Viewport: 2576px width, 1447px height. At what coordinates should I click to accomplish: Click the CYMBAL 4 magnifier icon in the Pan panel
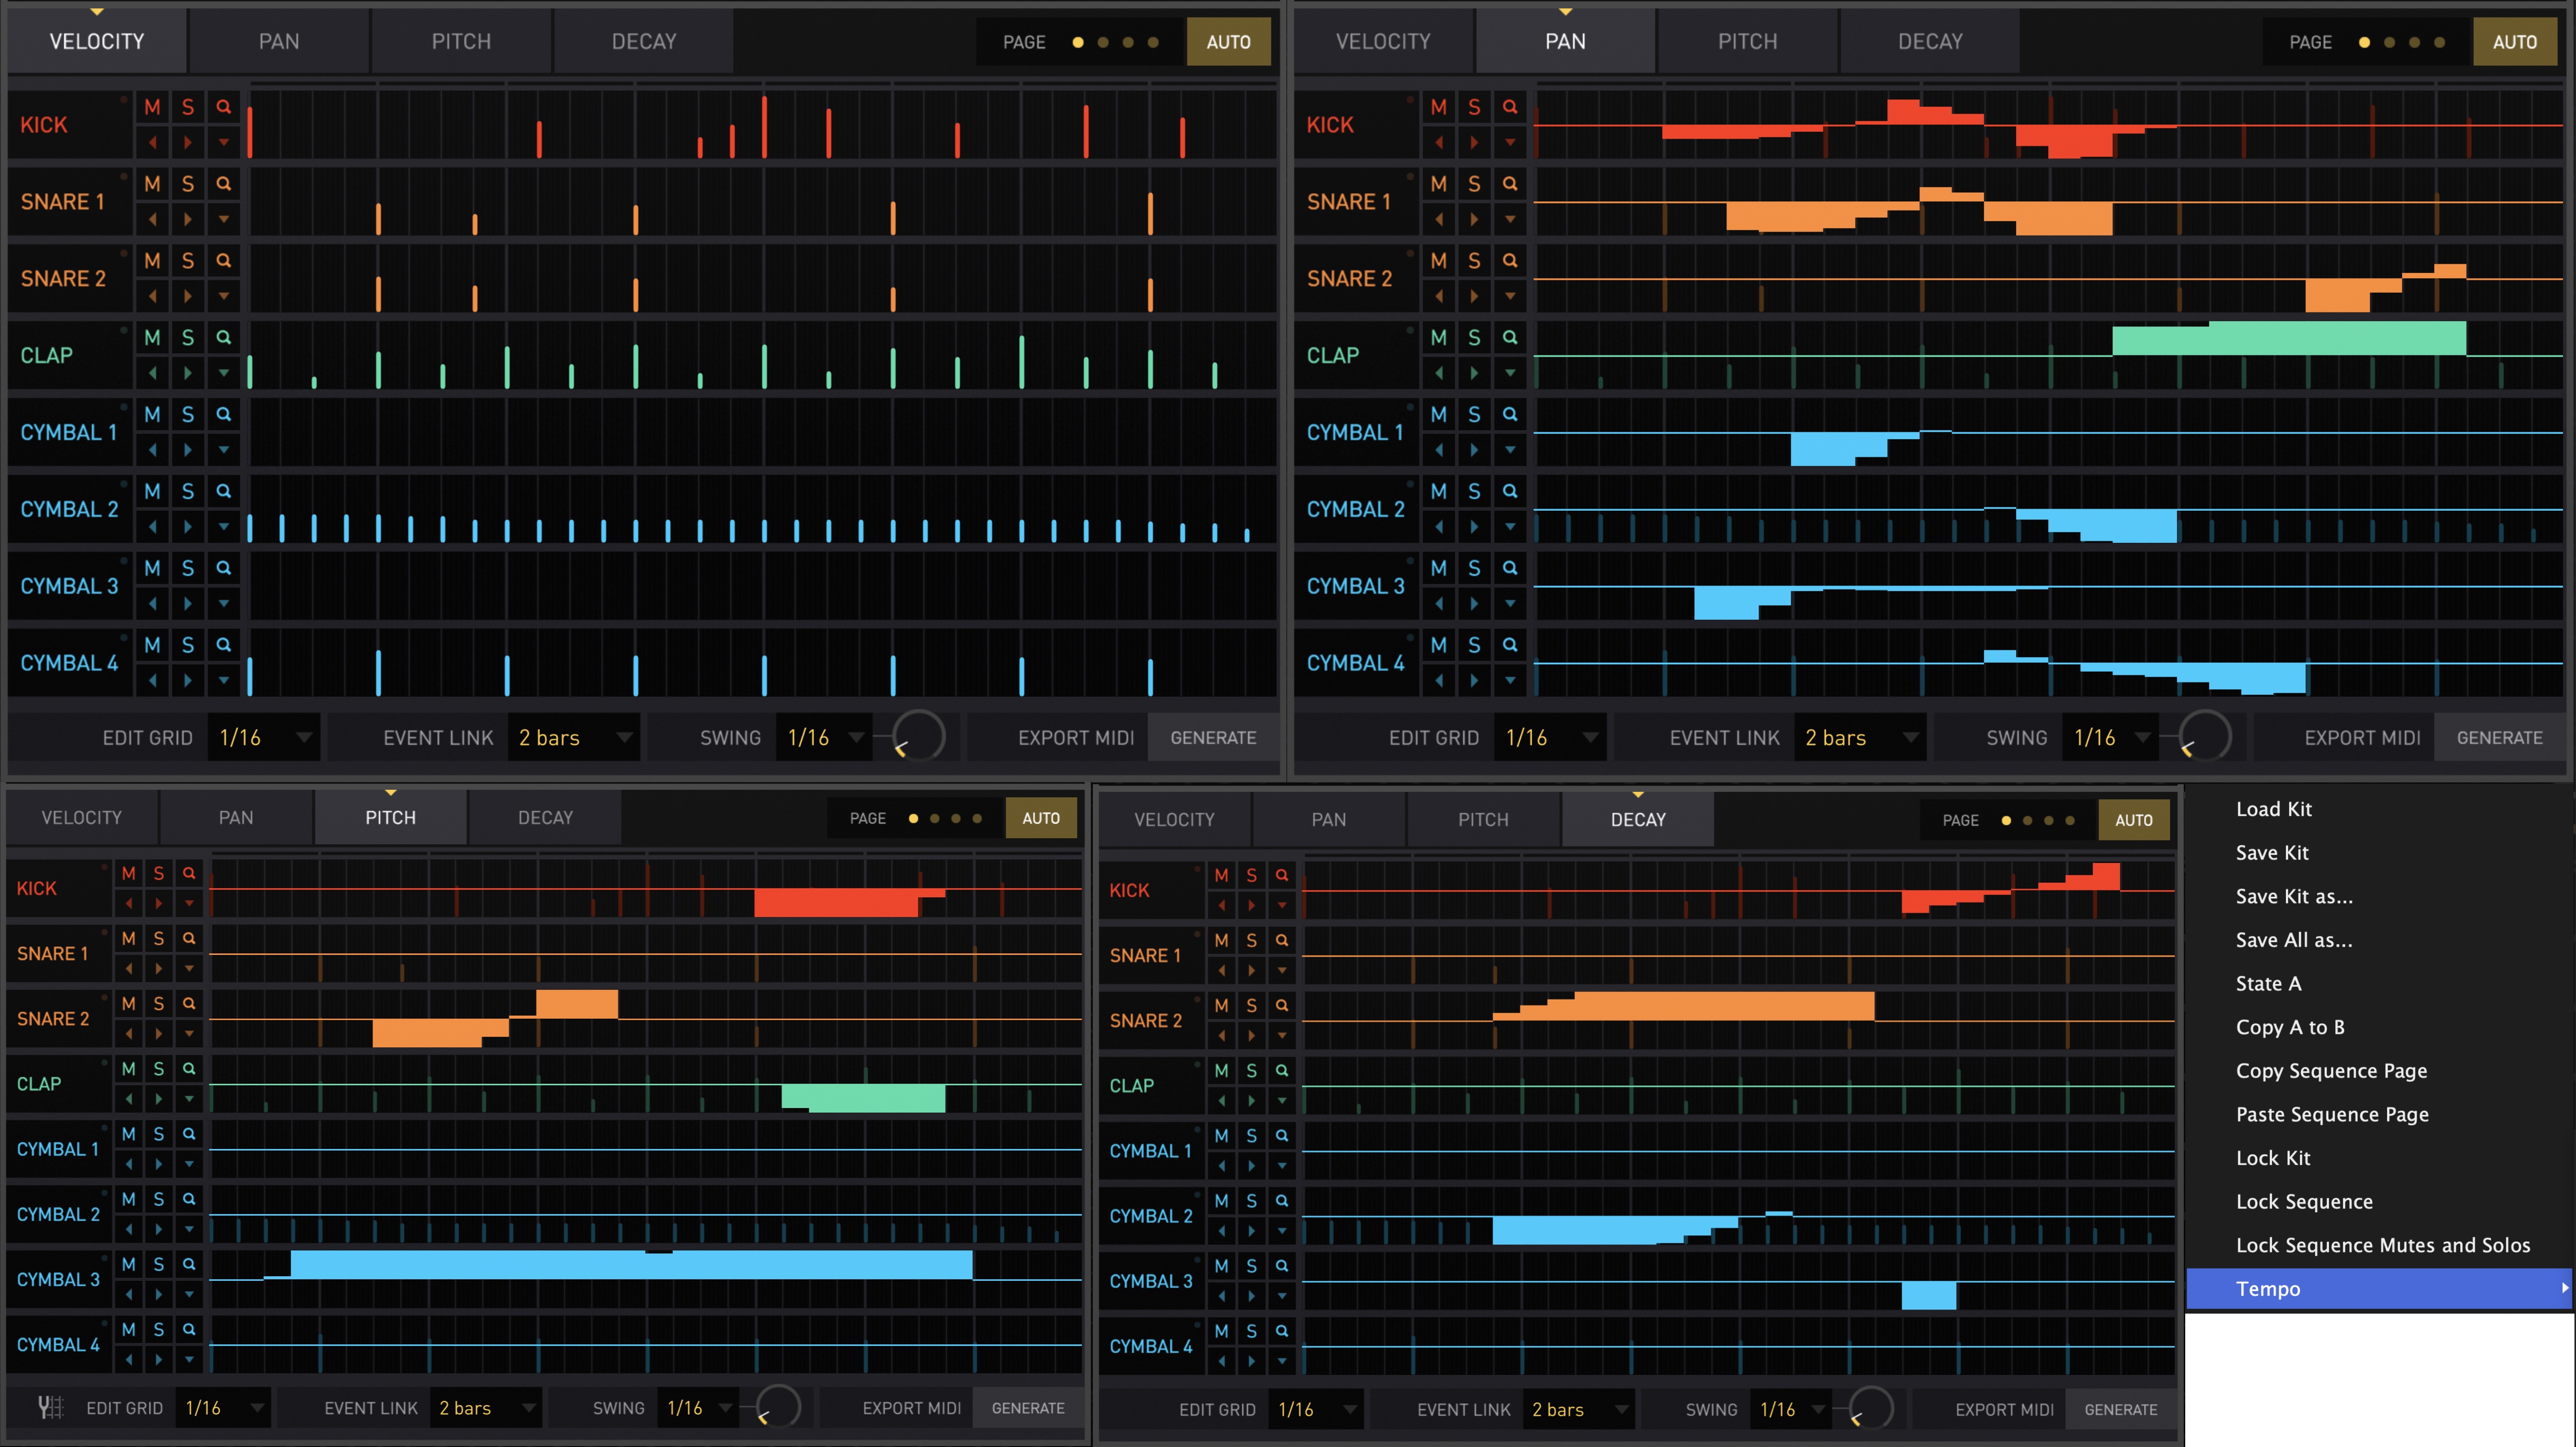pos(1509,645)
